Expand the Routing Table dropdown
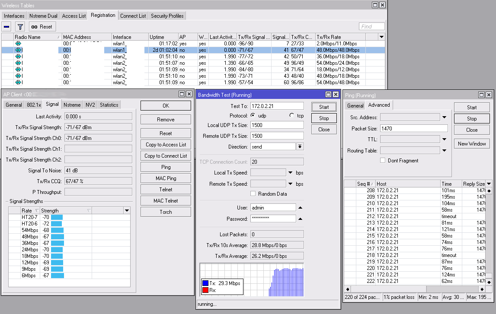The width and height of the screenshot is (496, 314). click(444, 151)
